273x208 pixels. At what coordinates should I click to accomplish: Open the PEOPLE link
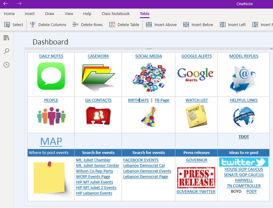point(51,100)
